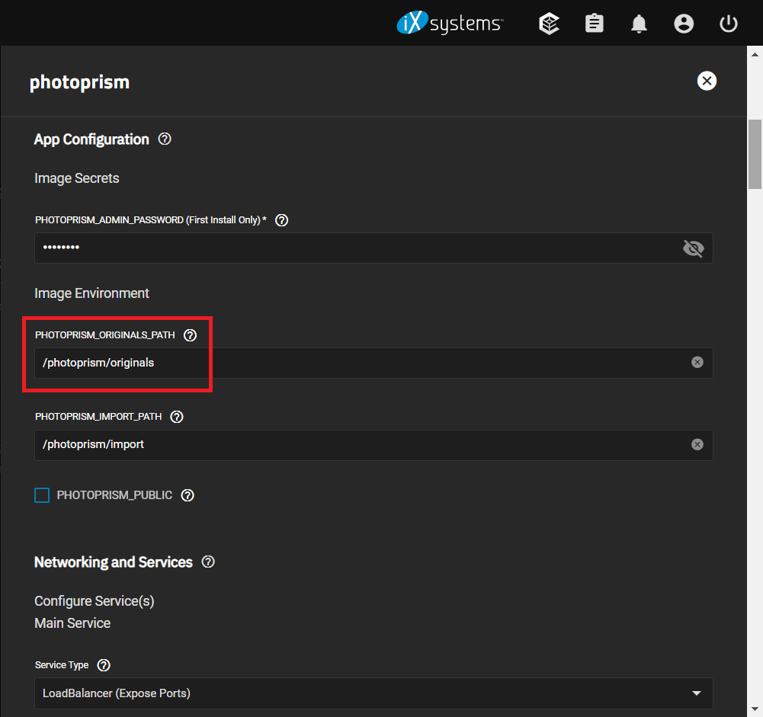Screen dimensions: 763x717
Task: Click the Image Secrets heading
Action: [x=77, y=178]
